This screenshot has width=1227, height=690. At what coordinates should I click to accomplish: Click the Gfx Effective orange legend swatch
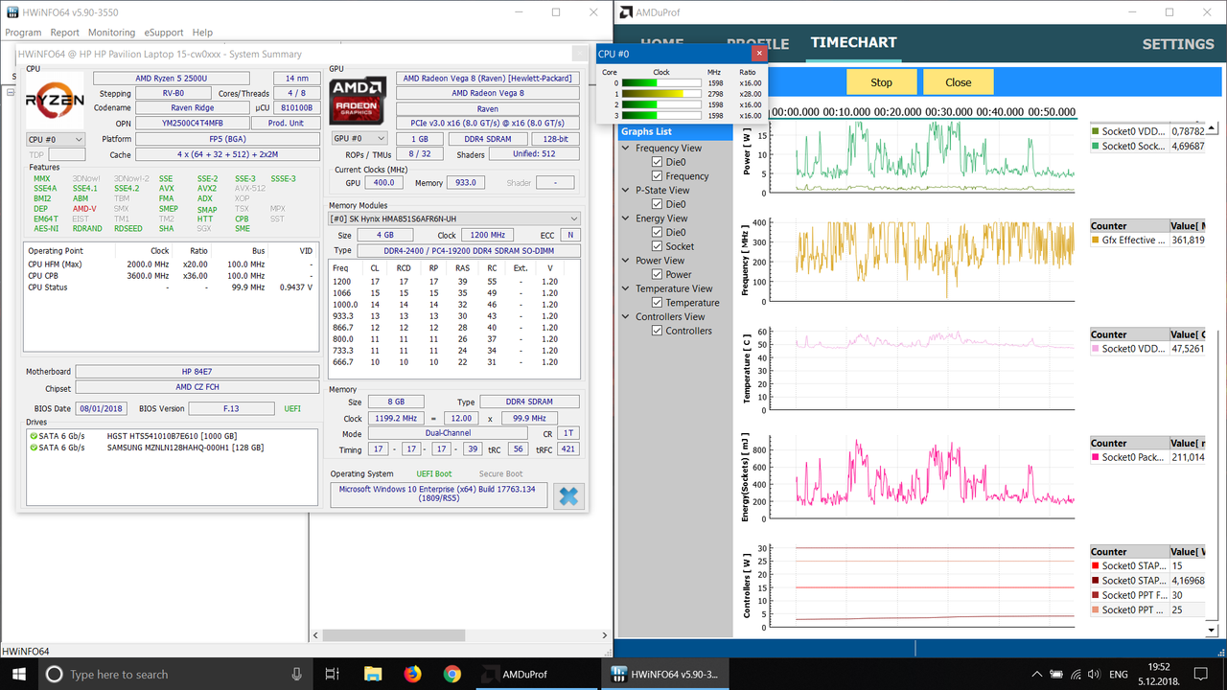[x=1096, y=241]
